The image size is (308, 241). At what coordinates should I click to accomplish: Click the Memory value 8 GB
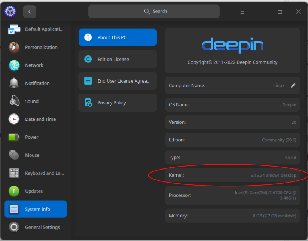(x=274, y=216)
